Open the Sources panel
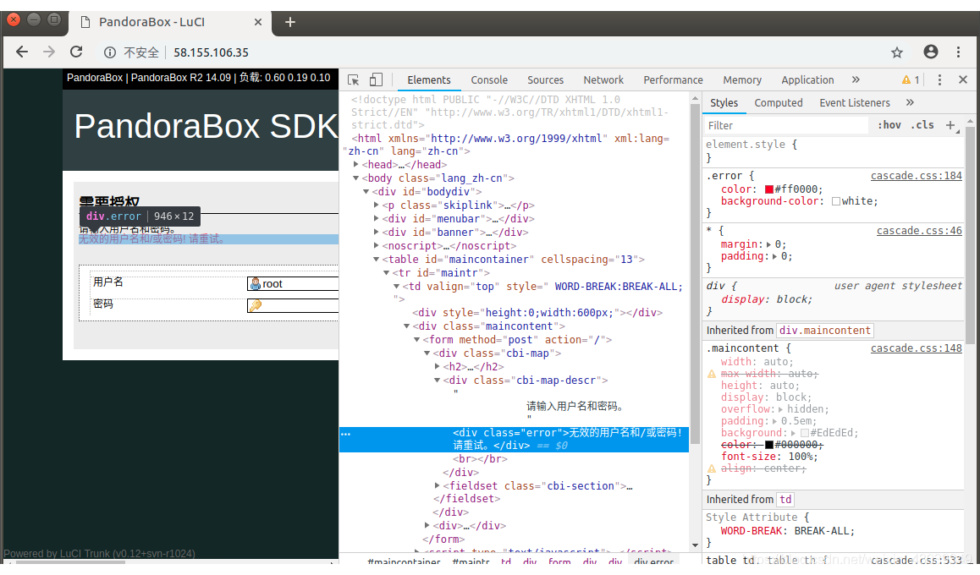 coord(545,80)
